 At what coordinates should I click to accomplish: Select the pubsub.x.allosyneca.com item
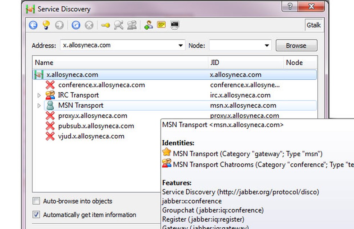pyautogui.click(x=96, y=126)
